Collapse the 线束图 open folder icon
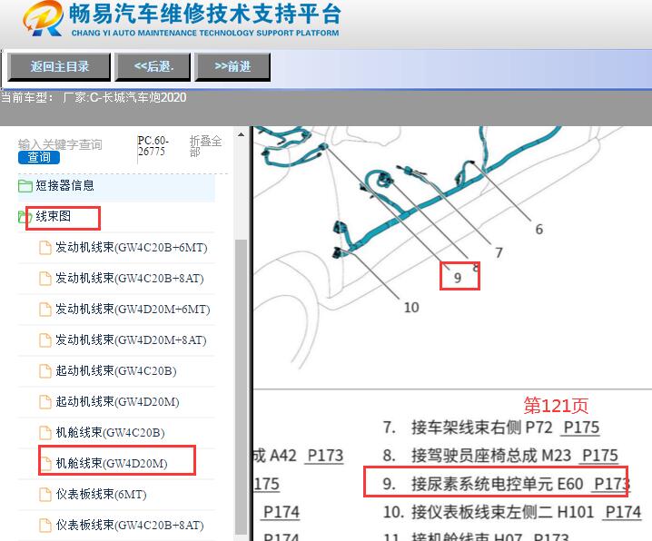Viewport: 652px width, 541px height. tap(25, 216)
